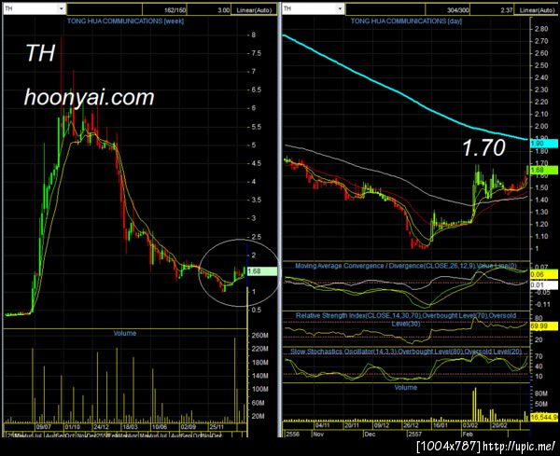Viewport: 560px width, 456px height.
Task: Click the 20/11 date on daily time axis
Action: pos(352,425)
